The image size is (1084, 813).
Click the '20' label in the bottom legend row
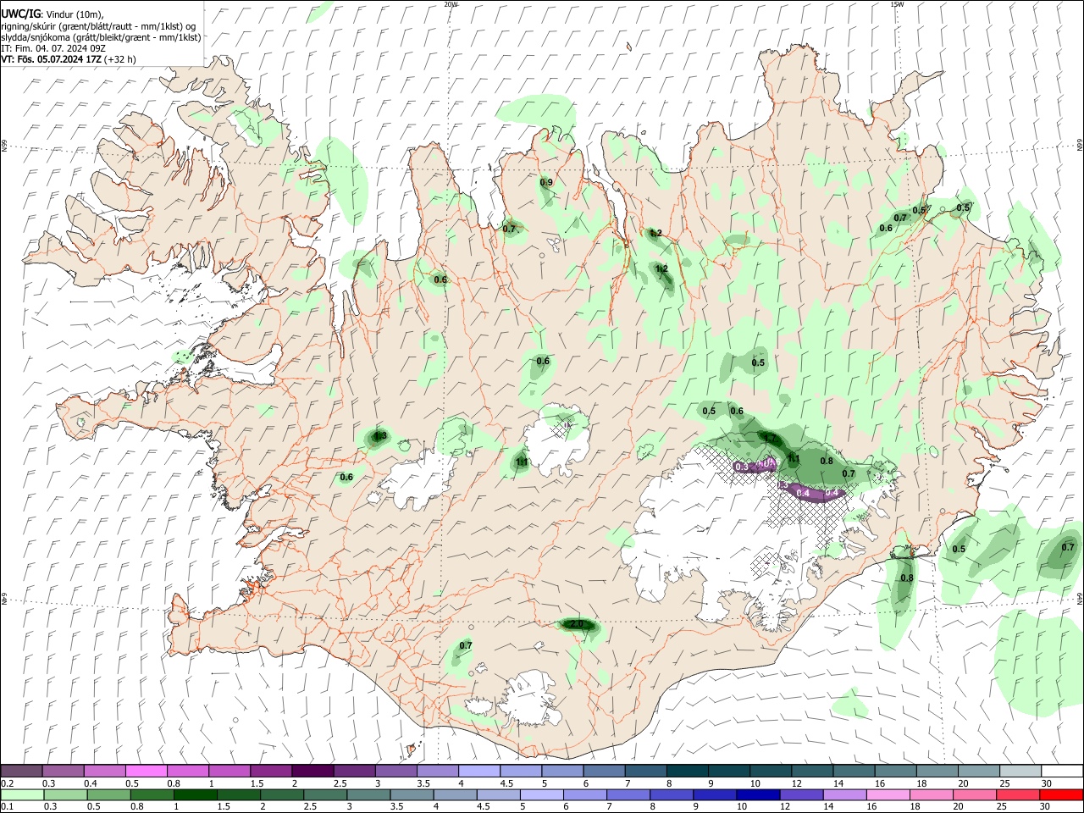click(x=959, y=807)
